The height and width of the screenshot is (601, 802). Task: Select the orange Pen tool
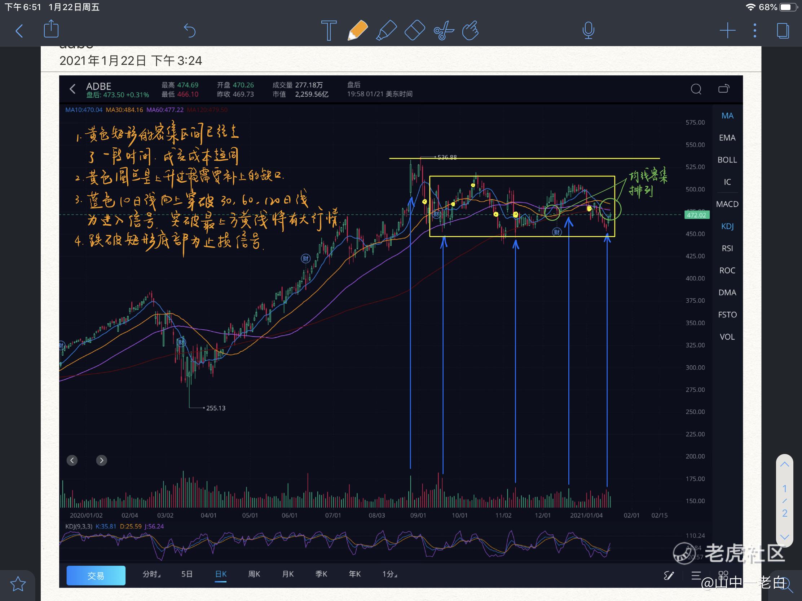click(357, 30)
